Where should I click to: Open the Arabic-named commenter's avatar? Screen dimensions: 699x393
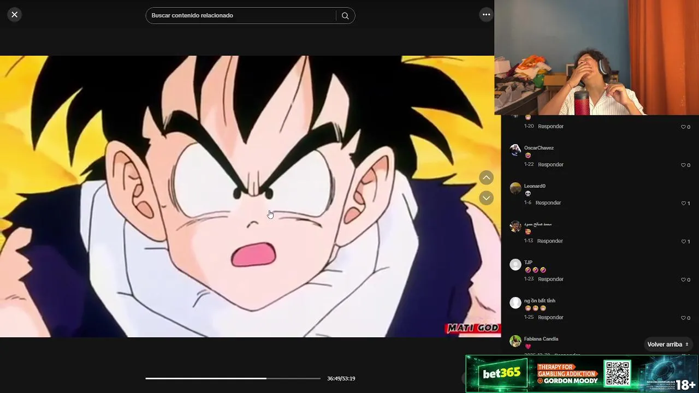click(x=516, y=227)
